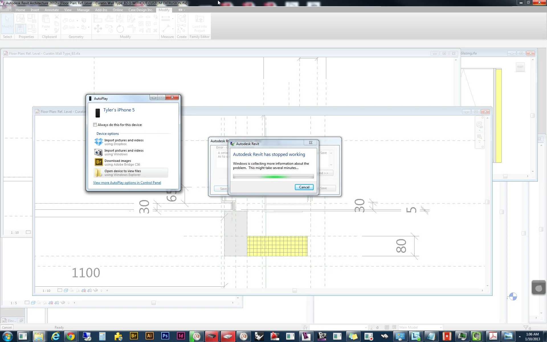Choose Download images using Adobe Bridge CS6
The image size is (547, 342).
click(x=131, y=162)
